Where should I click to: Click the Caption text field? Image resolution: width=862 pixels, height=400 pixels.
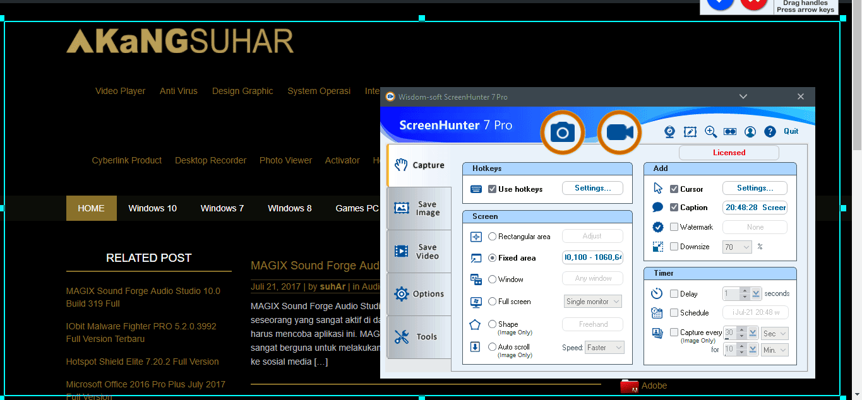755,208
